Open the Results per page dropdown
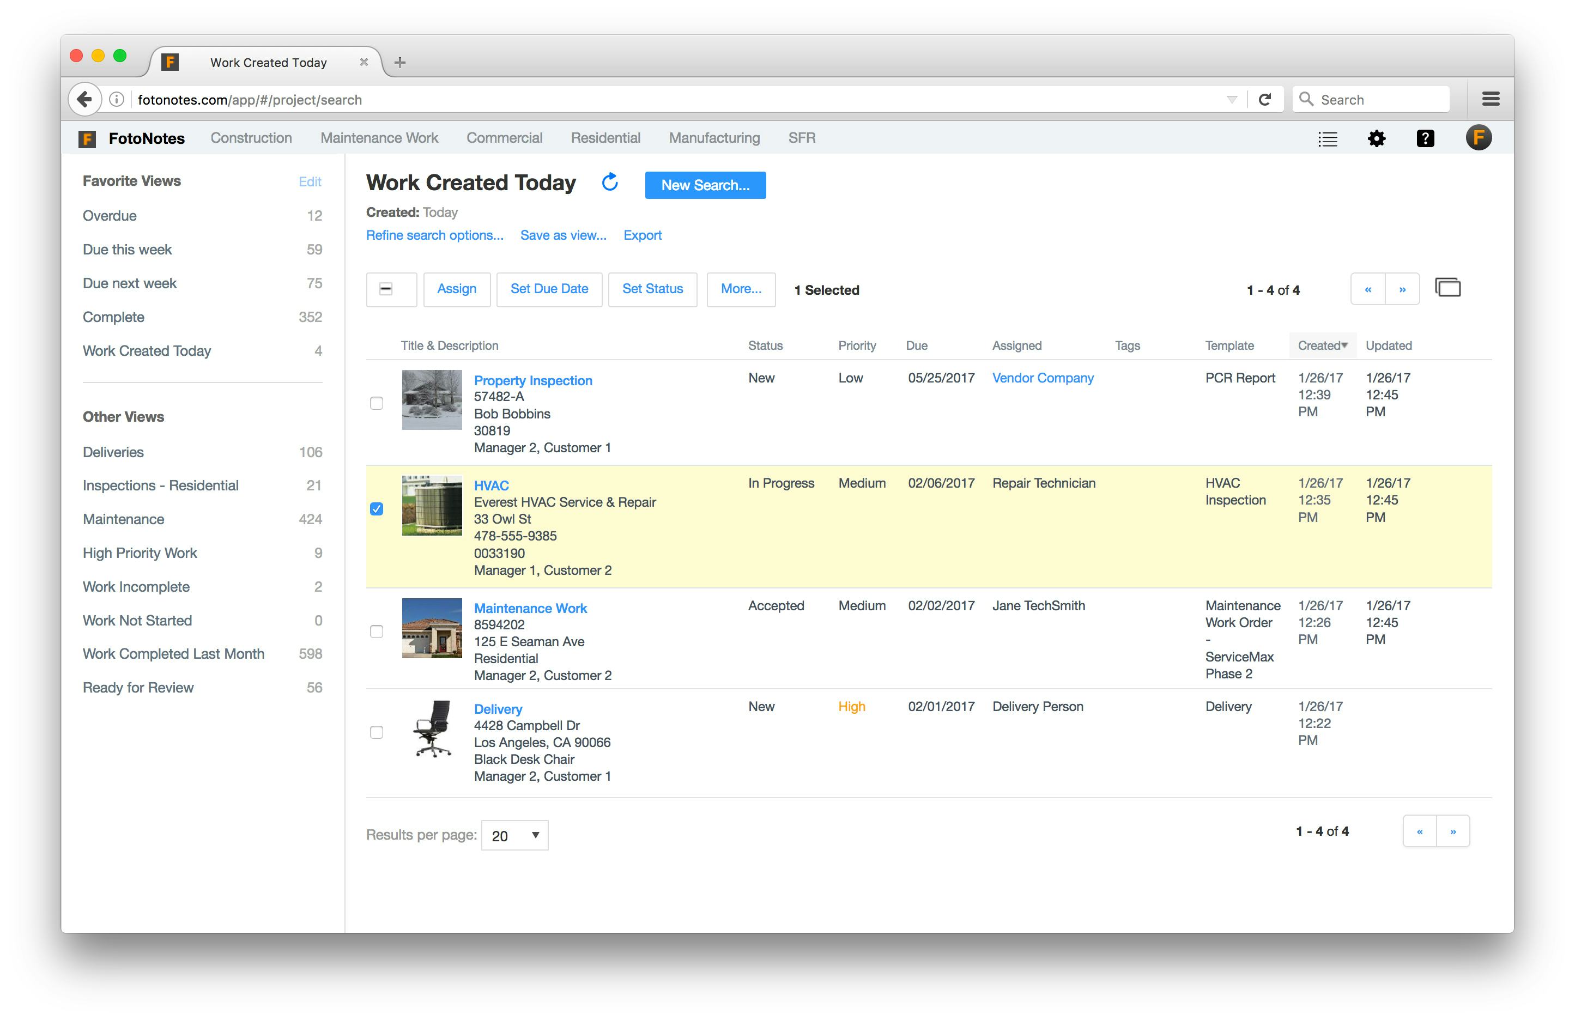 514,835
